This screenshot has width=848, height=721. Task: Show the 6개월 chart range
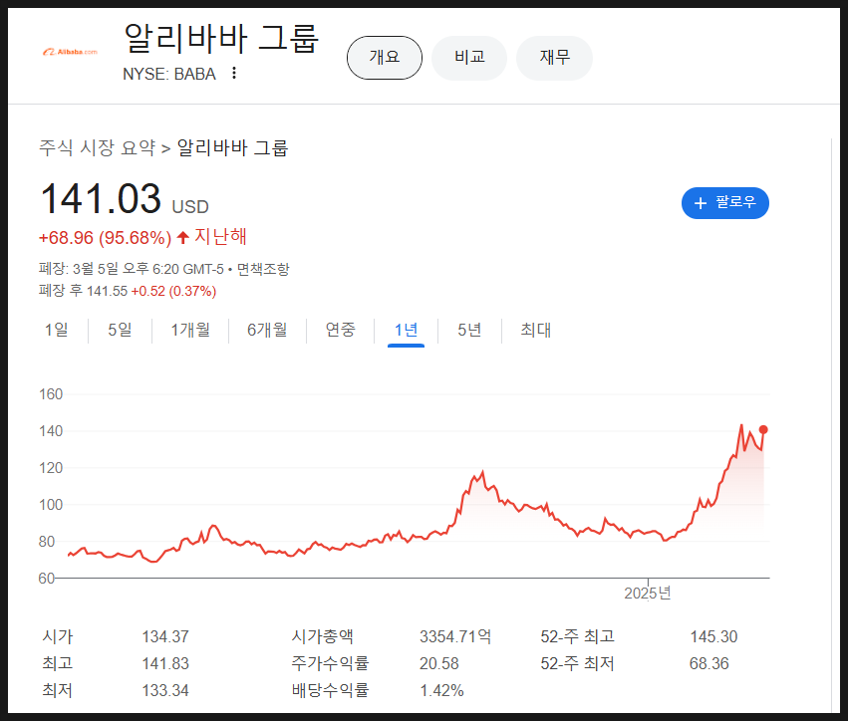(267, 330)
